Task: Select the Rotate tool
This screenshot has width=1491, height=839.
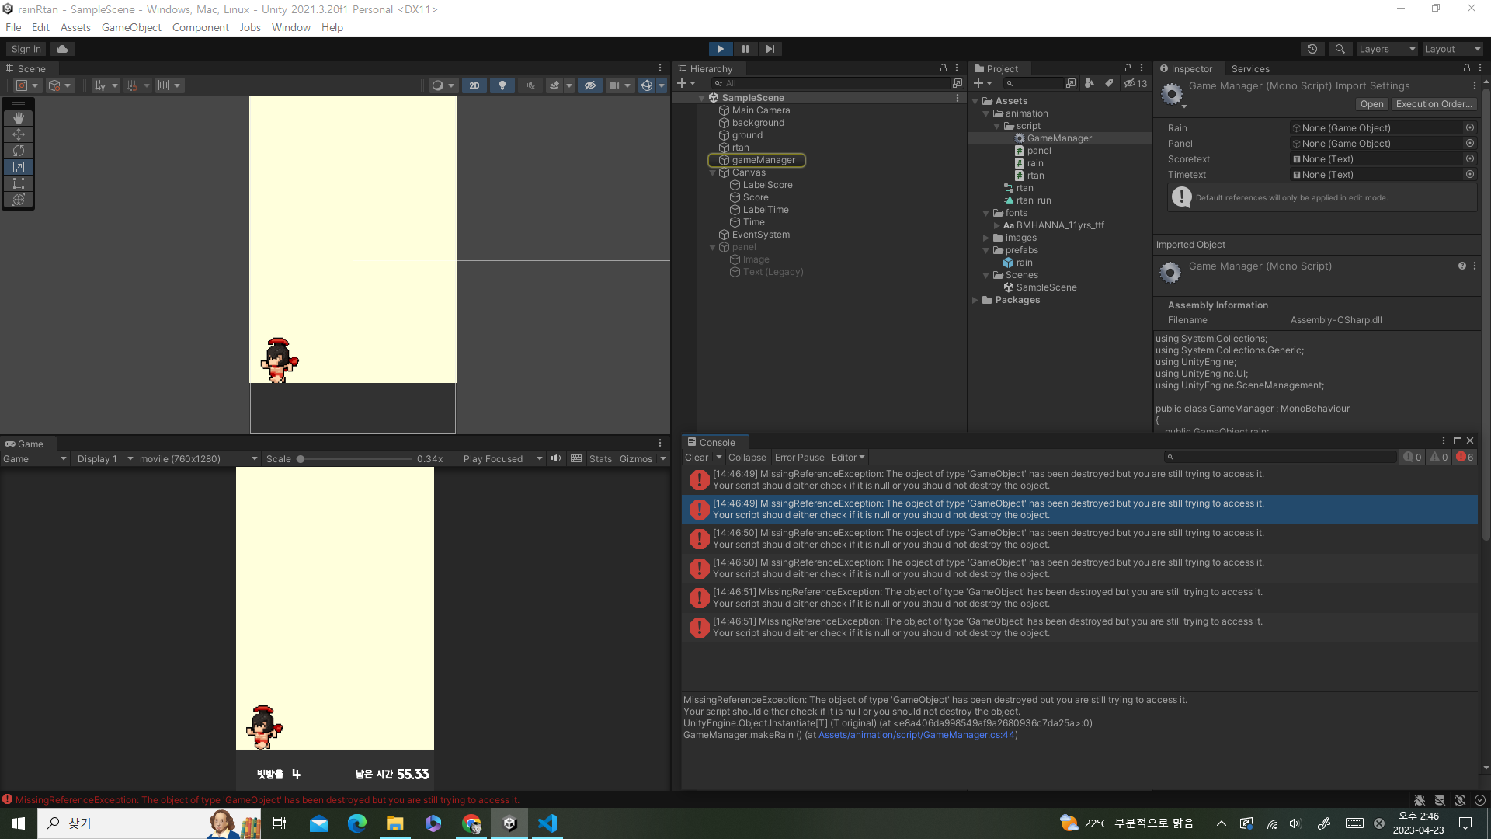Action: coord(19,151)
